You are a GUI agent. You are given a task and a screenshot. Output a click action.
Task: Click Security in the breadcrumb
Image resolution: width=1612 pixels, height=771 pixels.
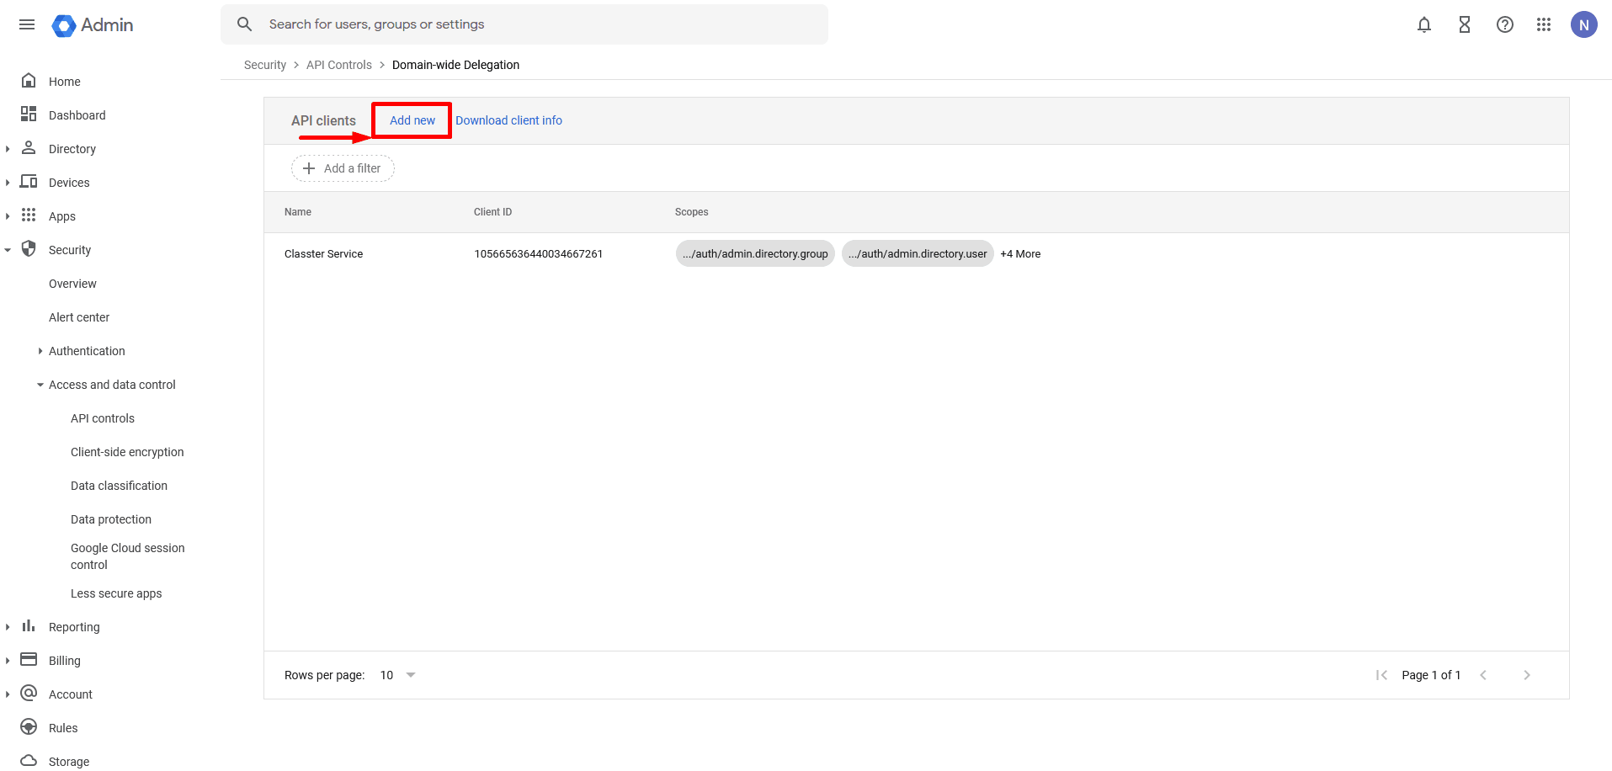point(265,65)
